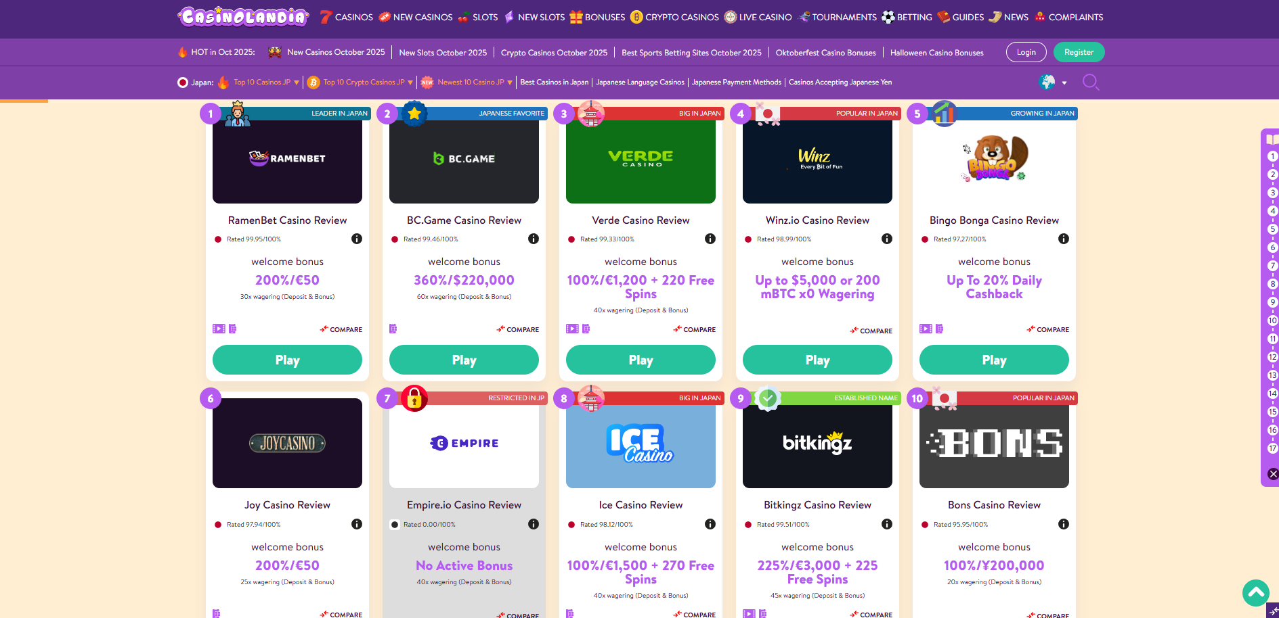Open Bons Casino Review title
This screenshot has width=1279, height=618.
point(994,505)
